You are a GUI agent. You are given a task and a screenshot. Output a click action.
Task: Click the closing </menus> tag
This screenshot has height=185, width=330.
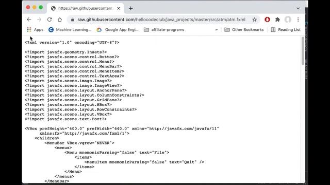(x=64, y=176)
